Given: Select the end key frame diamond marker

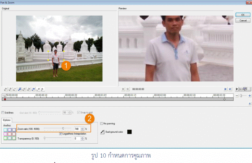Looking at the screenshot, I should [224, 99].
